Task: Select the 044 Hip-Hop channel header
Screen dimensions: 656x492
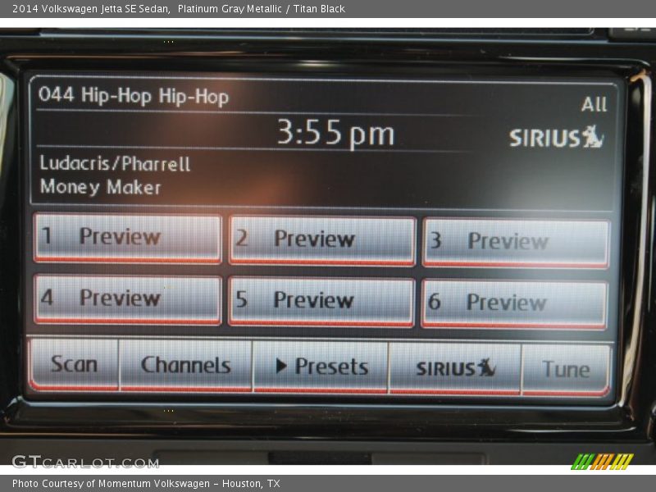Action: 135,94
